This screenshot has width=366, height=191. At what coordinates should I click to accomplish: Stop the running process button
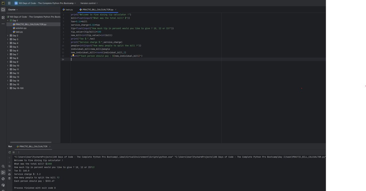[x=13, y=152]
